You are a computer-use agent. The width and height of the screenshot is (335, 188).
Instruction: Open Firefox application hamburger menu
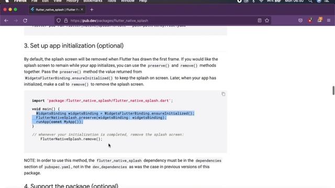point(329,20)
